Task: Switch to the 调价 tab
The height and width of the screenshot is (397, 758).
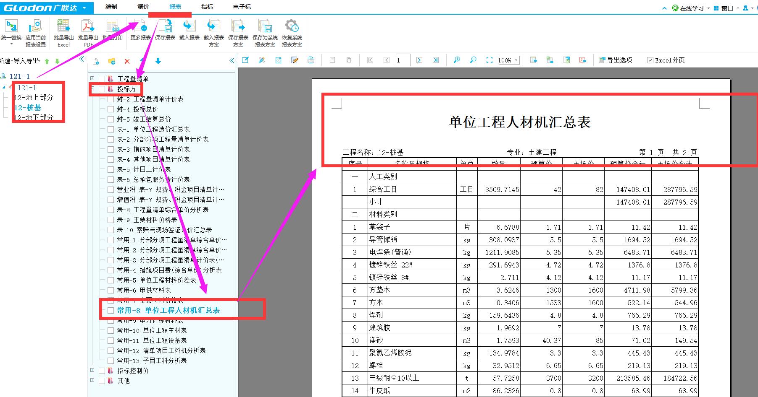Action: pyautogui.click(x=143, y=7)
